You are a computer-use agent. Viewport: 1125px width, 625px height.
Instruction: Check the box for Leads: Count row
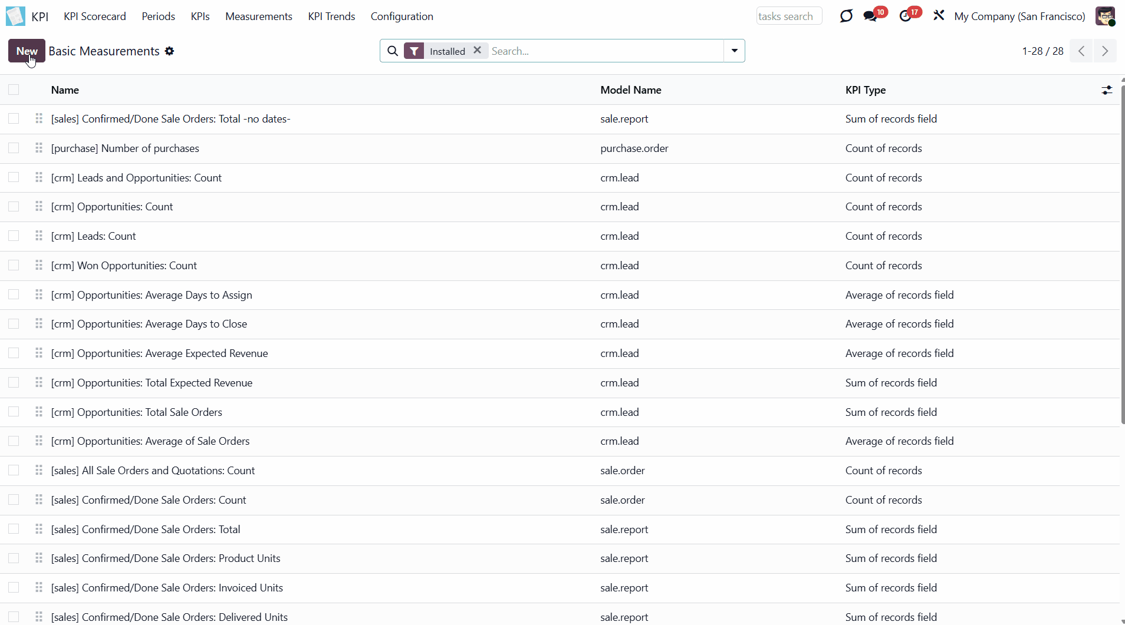pos(14,236)
